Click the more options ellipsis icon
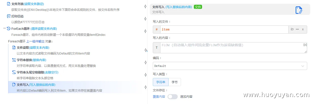Screen dimensions: 312x104 297,29
